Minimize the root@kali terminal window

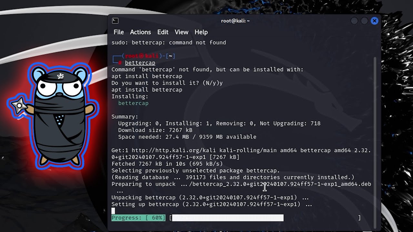tap(354, 21)
